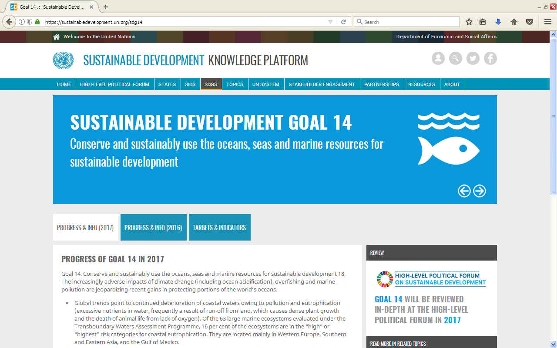The width and height of the screenshot is (557, 348).
Task: Click the United Nations emblem logo
Action: pos(64,60)
